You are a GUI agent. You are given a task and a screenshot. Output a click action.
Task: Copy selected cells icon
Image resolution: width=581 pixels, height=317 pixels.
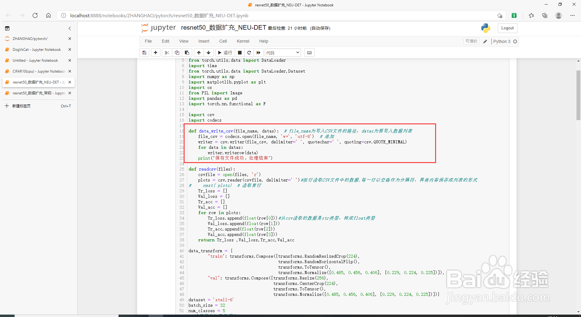[177, 53]
